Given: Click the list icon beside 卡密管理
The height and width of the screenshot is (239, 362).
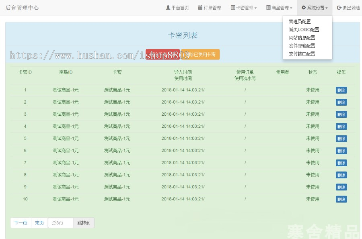Looking at the screenshot, I should (x=233, y=8).
